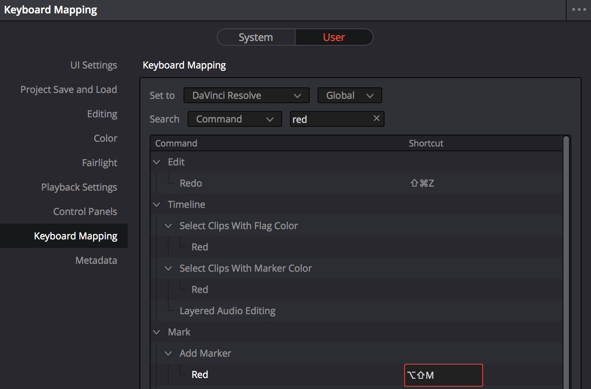This screenshot has width=591, height=389.
Task: Select the Redo command row
Action: pyautogui.click(x=191, y=183)
